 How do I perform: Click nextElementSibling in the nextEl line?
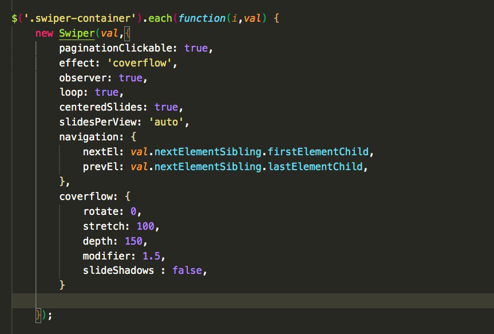[208, 152]
